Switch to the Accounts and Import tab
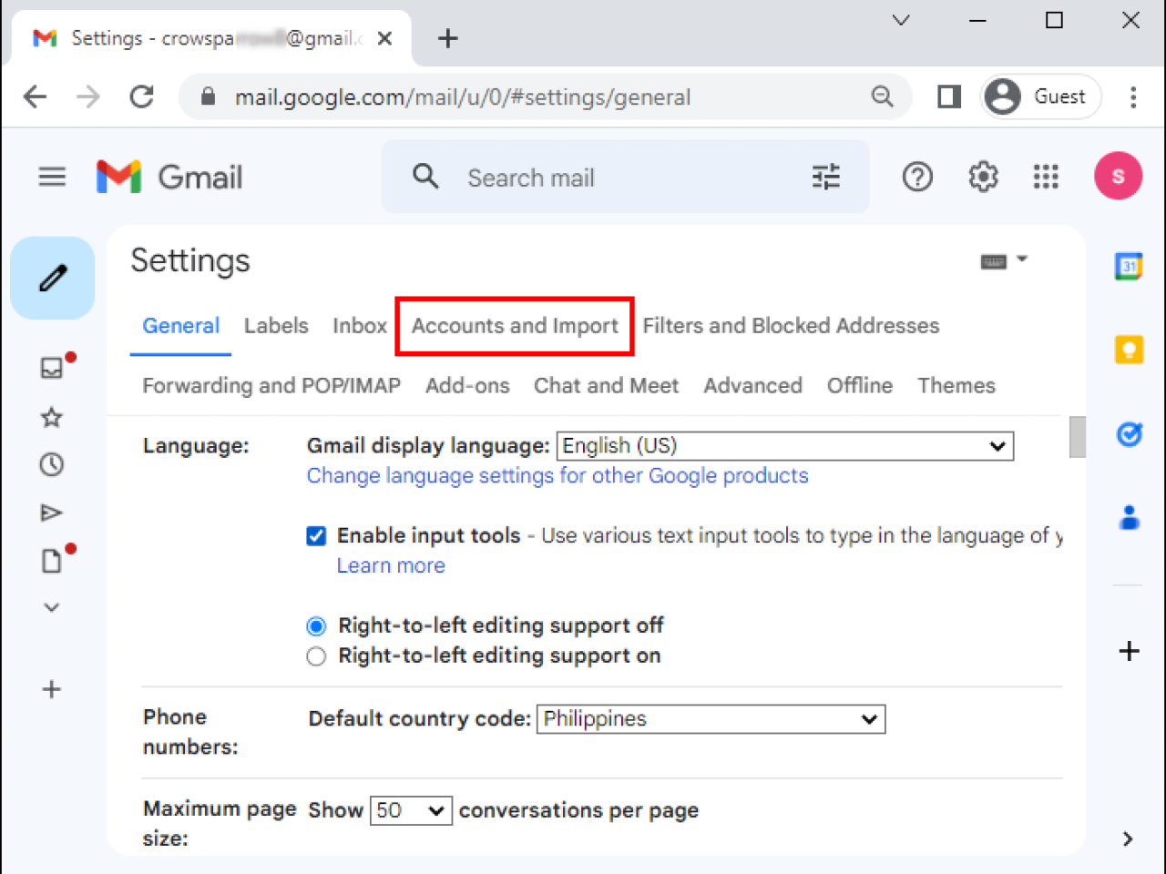The image size is (1166, 874). point(514,326)
